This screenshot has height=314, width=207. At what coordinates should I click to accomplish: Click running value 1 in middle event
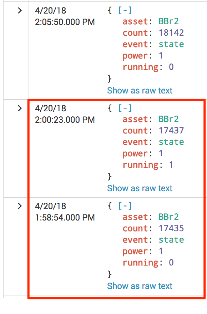(x=171, y=165)
